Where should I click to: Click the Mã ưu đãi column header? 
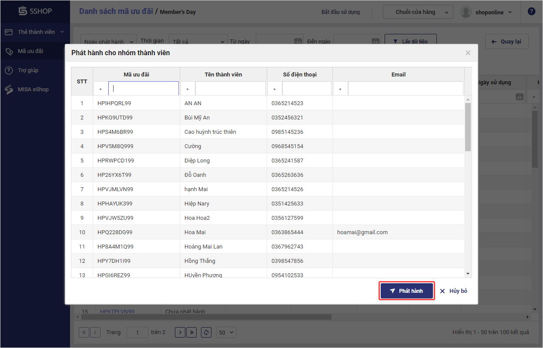[x=136, y=75]
